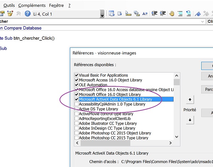Viewport: 213px width, 167px height.
Task: Click references list scroll right arrow
Action: (x=170, y=143)
